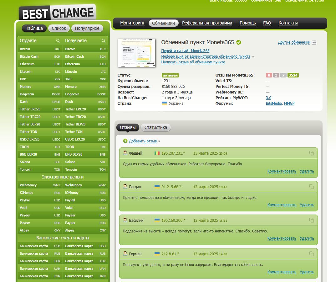The height and width of the screenshot is (282, 336).
Task: Select Payeer RUB in the Получаете column
Action: (85, 223)
